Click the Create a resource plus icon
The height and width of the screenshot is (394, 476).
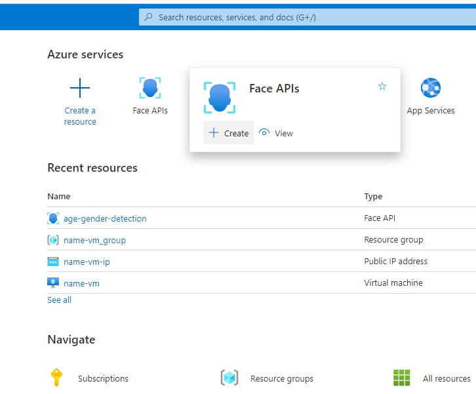pyautogui.click(x=80, y=88)
